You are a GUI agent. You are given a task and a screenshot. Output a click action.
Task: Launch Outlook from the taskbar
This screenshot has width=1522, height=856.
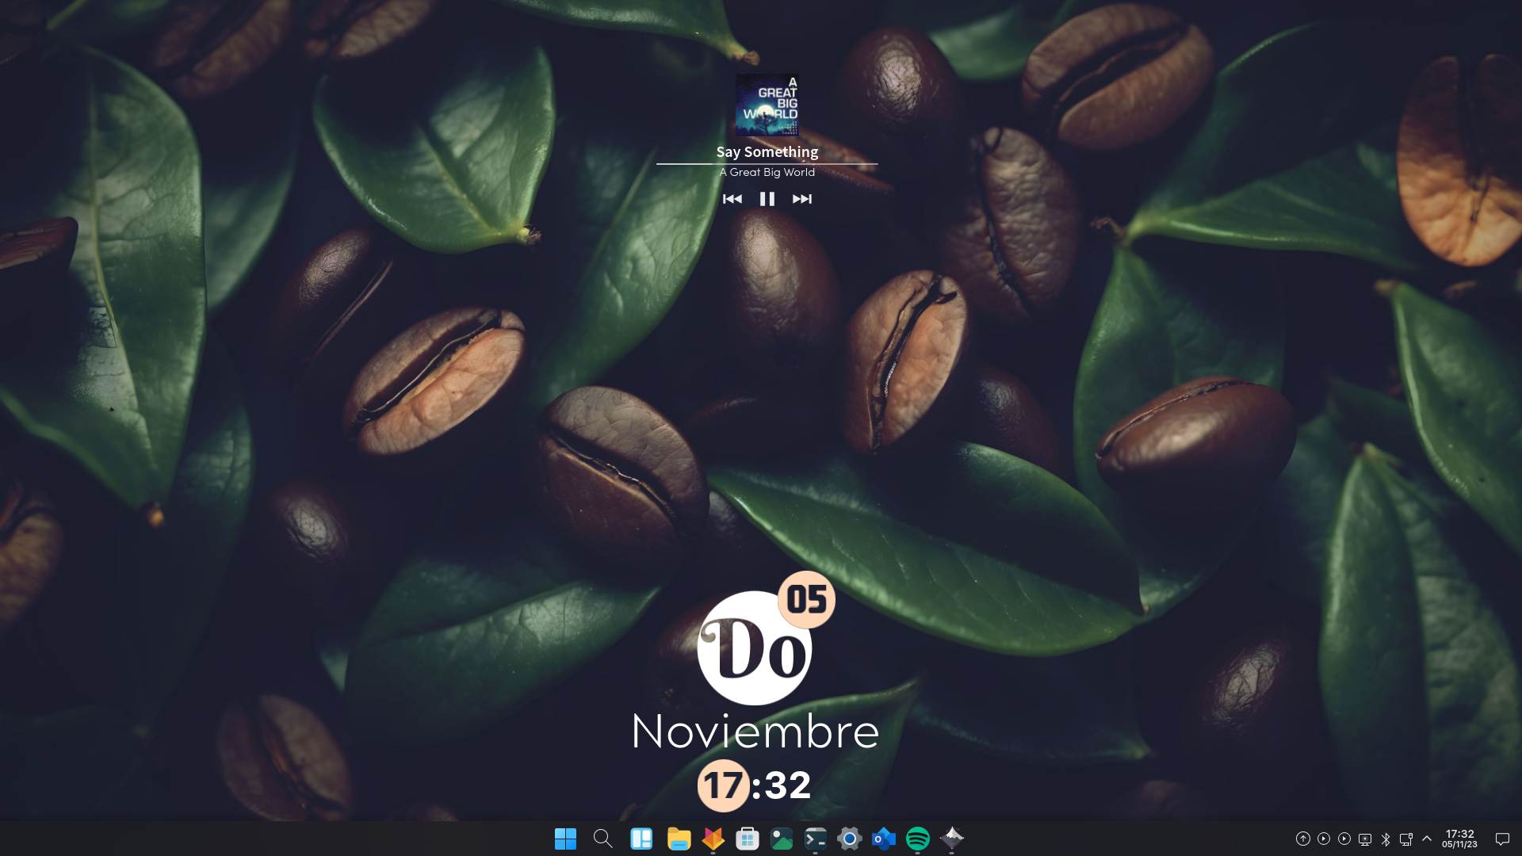click(x=883, y=839)
